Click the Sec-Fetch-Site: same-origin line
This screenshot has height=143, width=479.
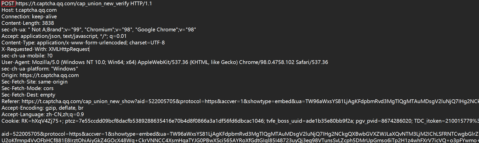pos(34,82)
